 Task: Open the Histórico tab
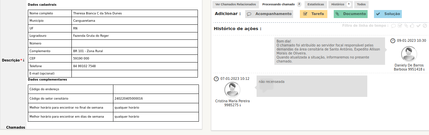pyautogui.click(x=337, y=5)
